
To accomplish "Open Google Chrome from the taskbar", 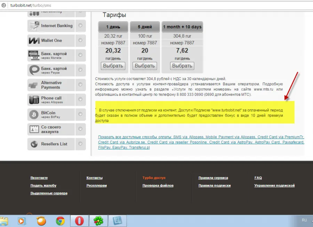I will click(x=60, y=221).
